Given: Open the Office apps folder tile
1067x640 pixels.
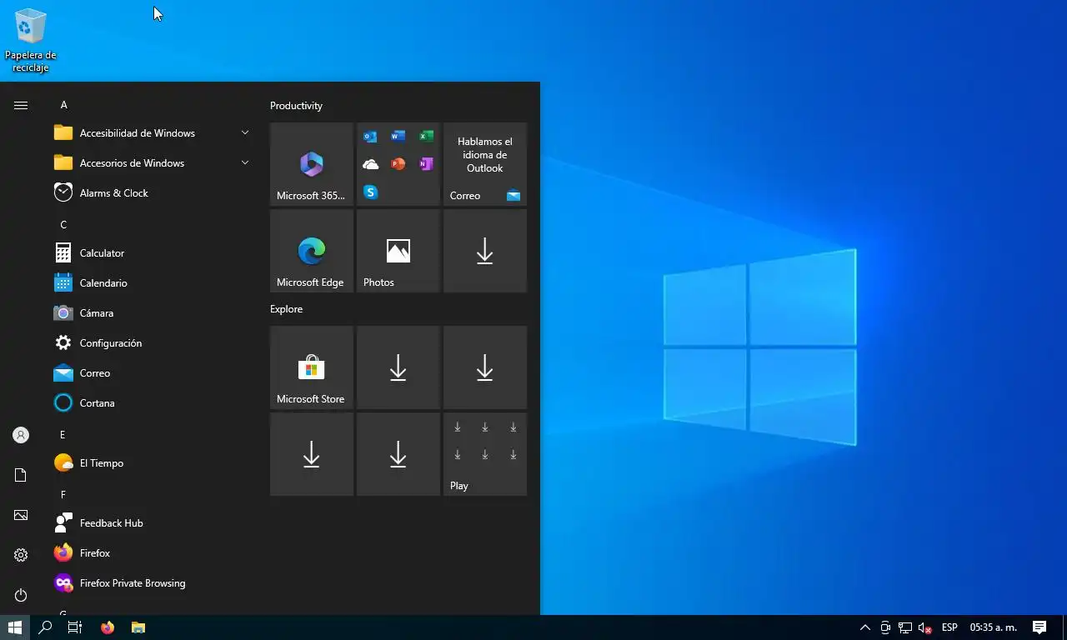Looking at the screenshot, I should click(398, 164).
